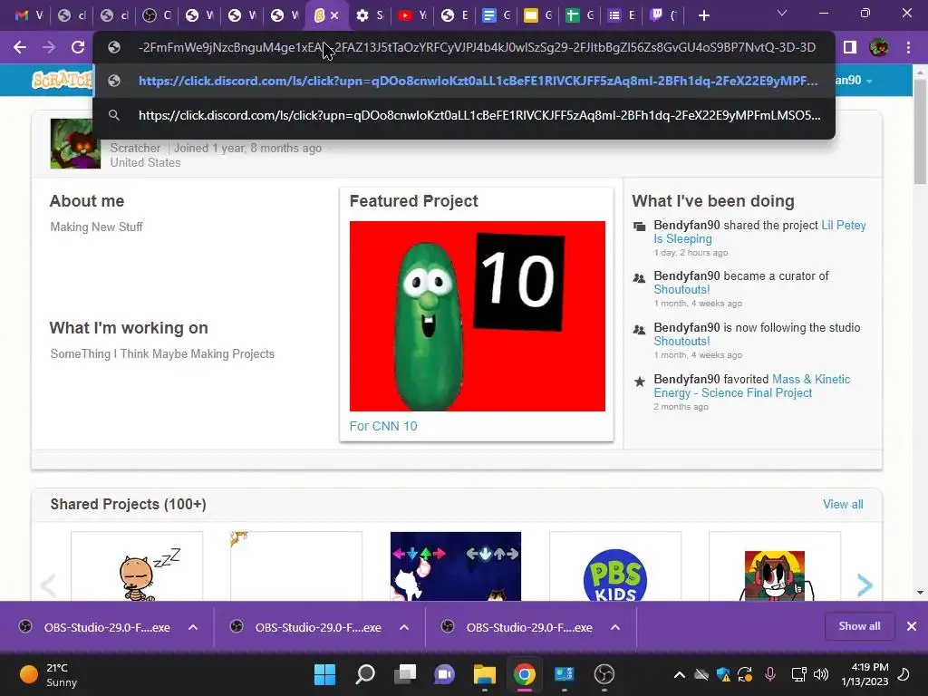This screenshot has height=696, width=928.
Task: Open File Explorer from taskbar
Action: (484, 674)
